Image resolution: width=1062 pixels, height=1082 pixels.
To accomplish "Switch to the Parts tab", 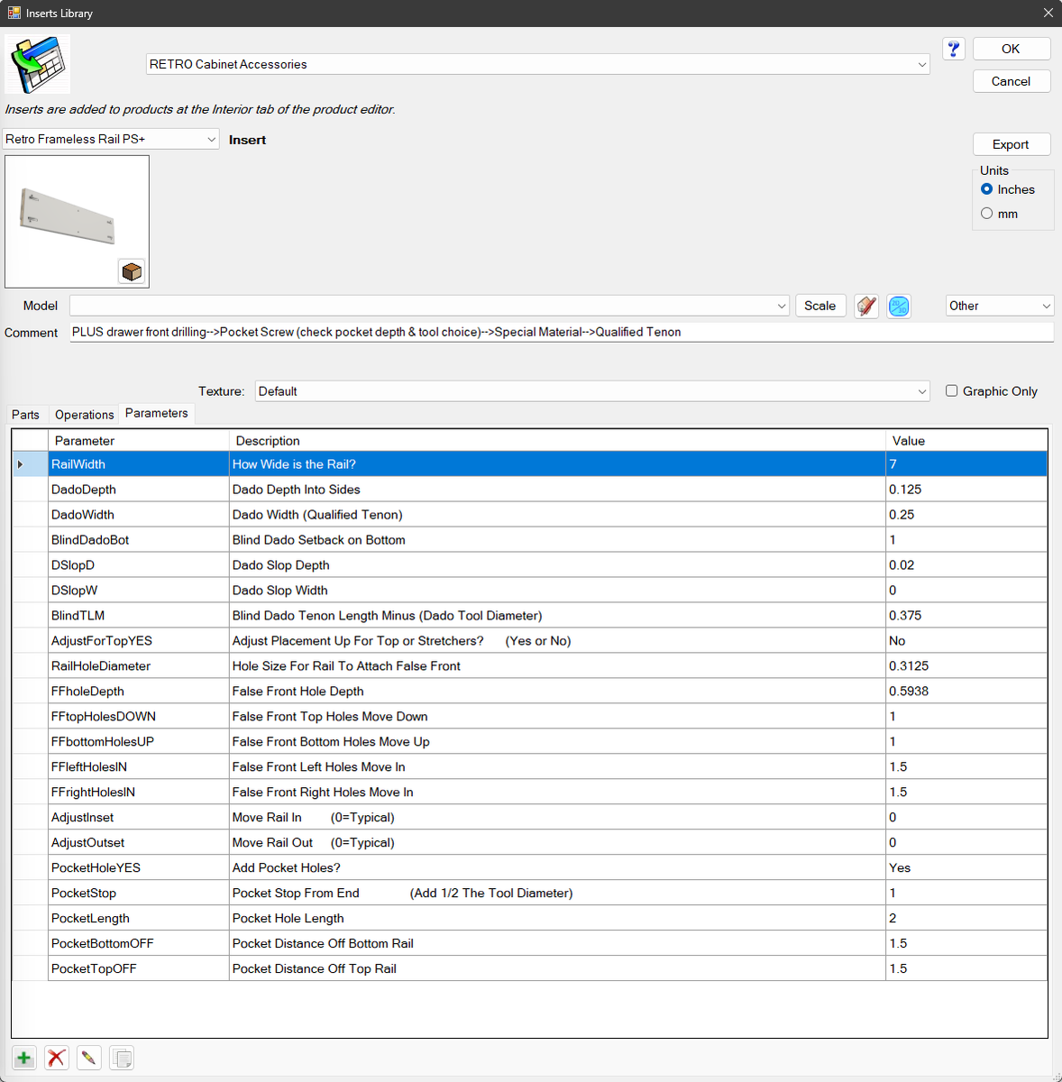I will point(25,415).
